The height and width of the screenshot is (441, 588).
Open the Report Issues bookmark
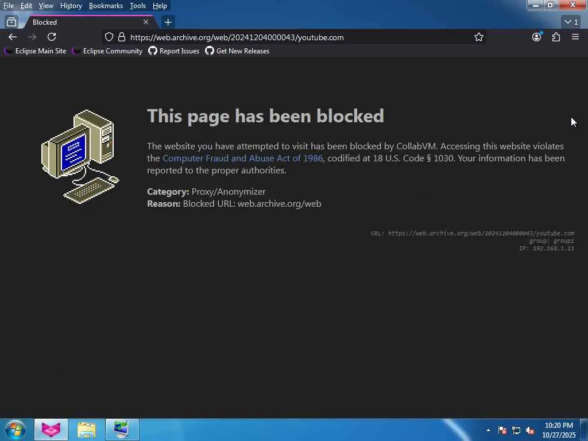click(x=173, y=51)
